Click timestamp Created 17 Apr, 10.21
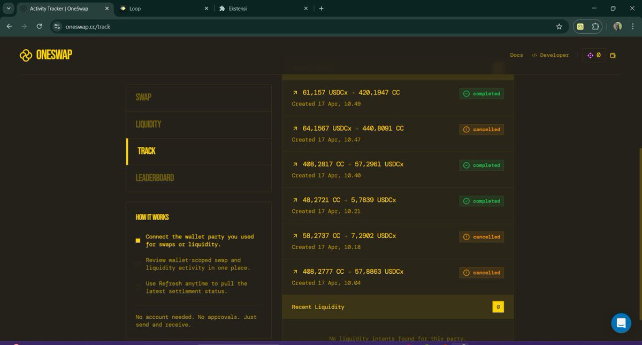The height and width of the screenshot is (345, 642). click(x=326, y=212)
